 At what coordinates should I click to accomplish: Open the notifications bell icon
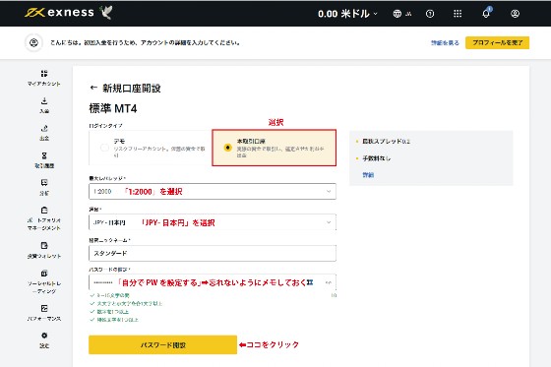(486, 13)
